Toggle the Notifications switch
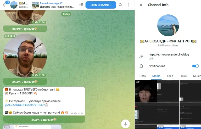201x129 pixels. coord(196,66)
